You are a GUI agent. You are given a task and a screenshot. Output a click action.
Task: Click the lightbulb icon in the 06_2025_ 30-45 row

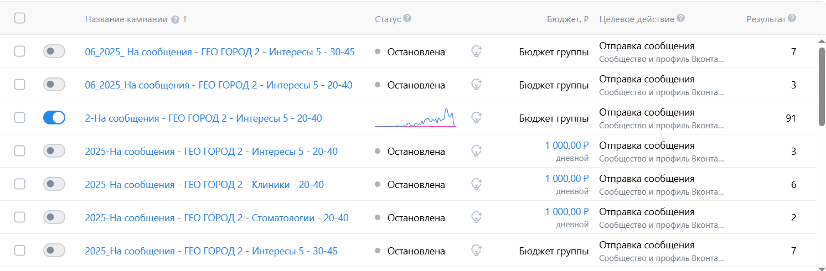[476, 51]
